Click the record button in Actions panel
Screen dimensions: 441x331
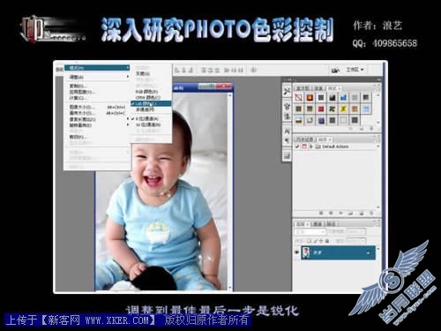tap(331, 213)
